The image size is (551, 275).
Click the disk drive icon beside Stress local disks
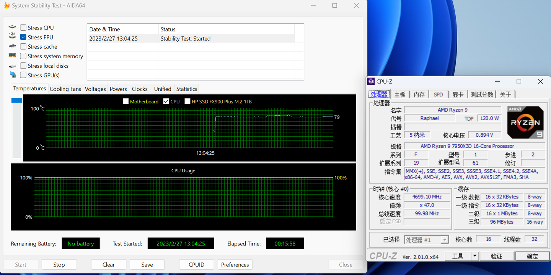12,65
